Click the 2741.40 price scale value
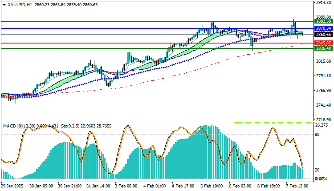This screenshot has width=334, height=191. (324, 105)
